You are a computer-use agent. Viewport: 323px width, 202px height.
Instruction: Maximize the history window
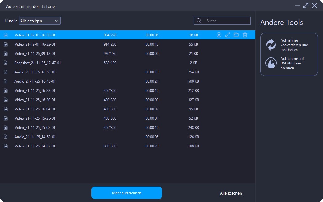tap(305, 6)
